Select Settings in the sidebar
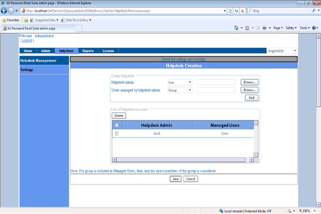321x214 pixels. (x=44, y=70)
